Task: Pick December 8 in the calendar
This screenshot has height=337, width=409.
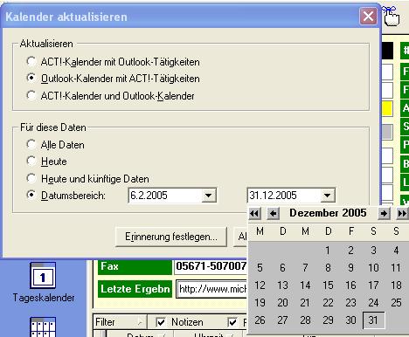Action: click(328, 268)
